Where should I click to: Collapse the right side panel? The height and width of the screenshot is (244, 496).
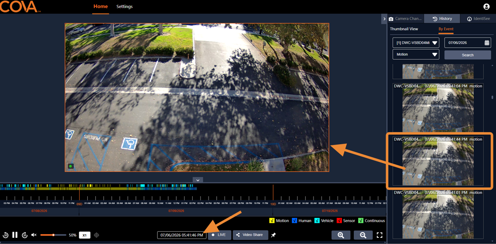[x=384, y=19]
